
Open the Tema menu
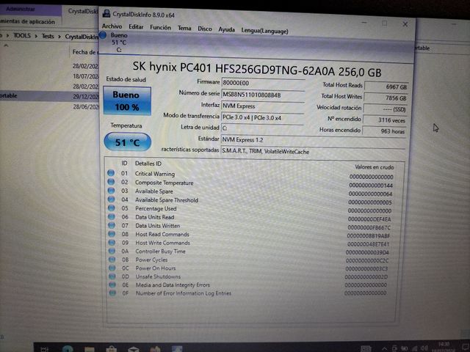tap(184, 28)
